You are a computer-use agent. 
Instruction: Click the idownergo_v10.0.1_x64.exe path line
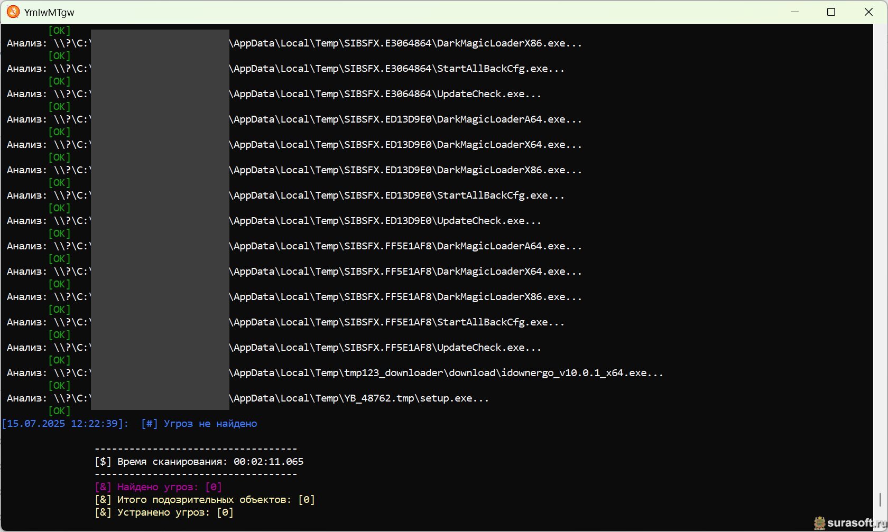[447, 373]
